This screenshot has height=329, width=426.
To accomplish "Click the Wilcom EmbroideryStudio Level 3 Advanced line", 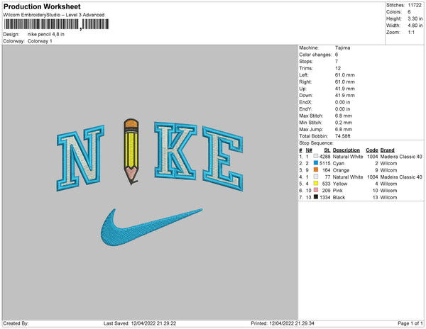I will 54,15.
